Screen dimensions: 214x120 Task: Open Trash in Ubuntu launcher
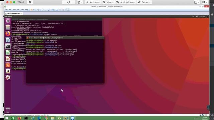coord(8,110)
